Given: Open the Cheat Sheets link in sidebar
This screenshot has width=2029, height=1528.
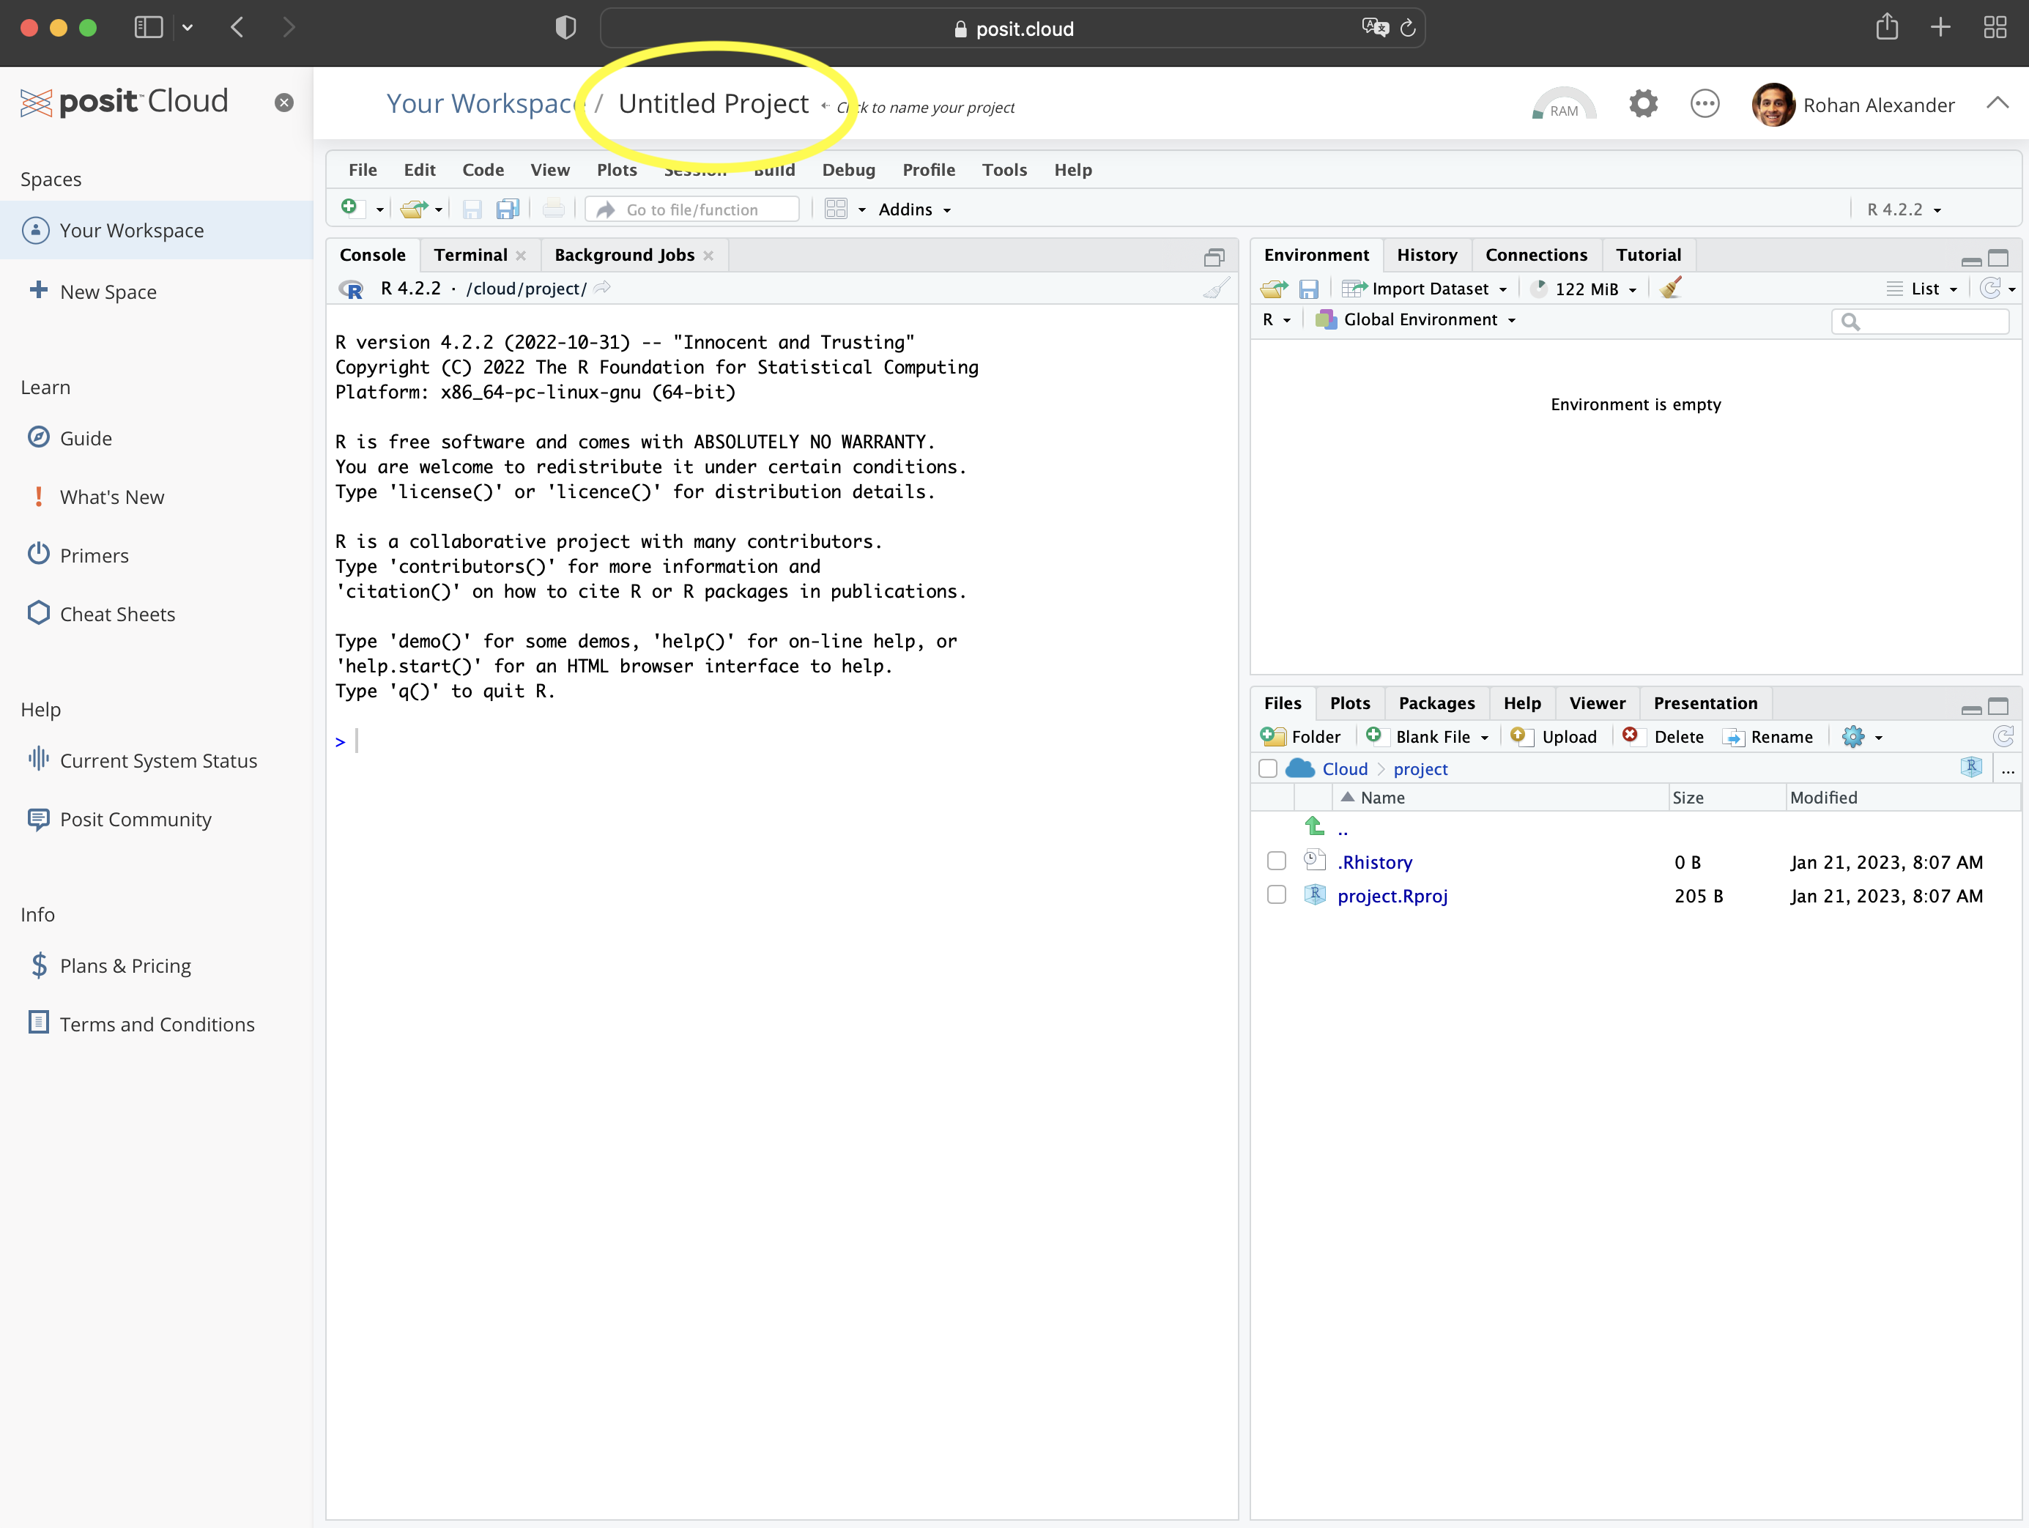Looking at the screenshot, I should (116, 615).
